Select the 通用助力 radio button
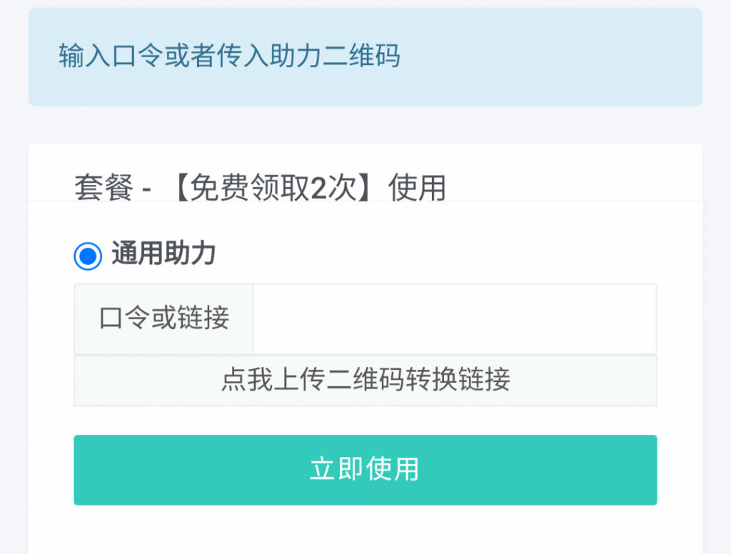Image resolution: width=731 pixels, height=554 pixels. 88,255
